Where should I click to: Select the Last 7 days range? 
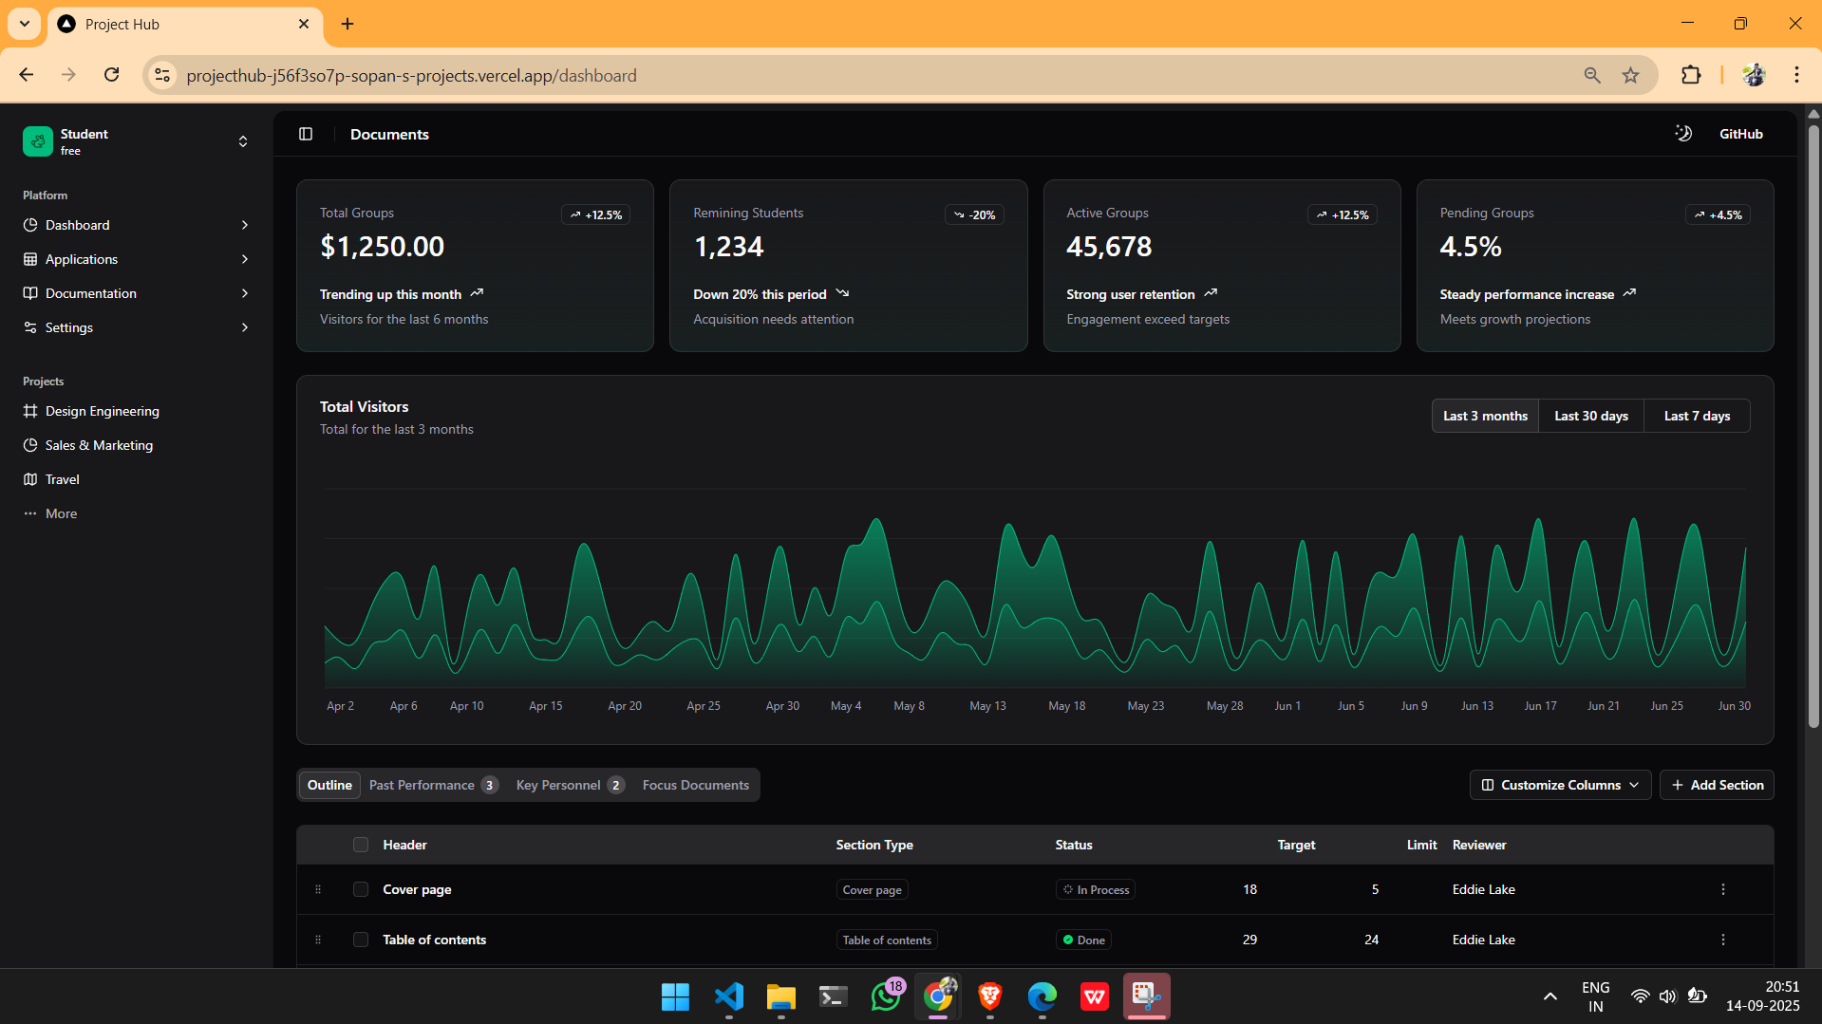(1697, 416)
